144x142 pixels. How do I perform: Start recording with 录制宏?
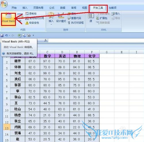click(x=31, y=14)
